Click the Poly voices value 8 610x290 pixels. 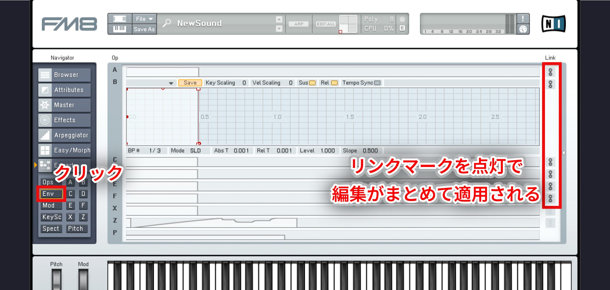[392, 19]
